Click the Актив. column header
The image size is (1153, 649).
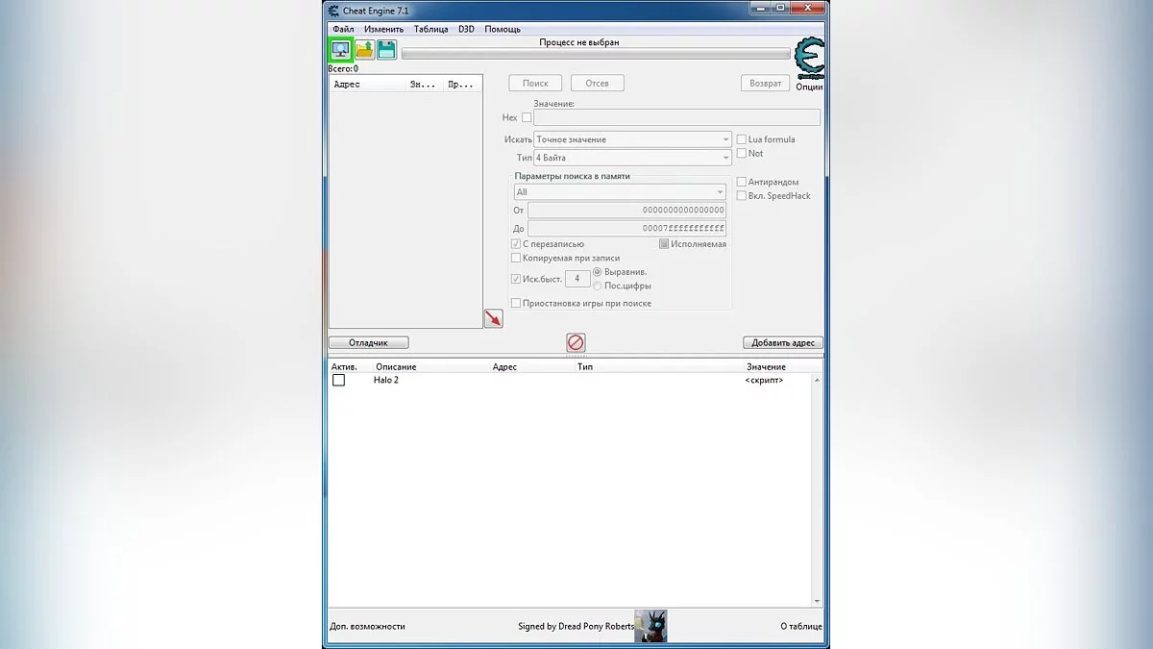(x=344, y=366)
